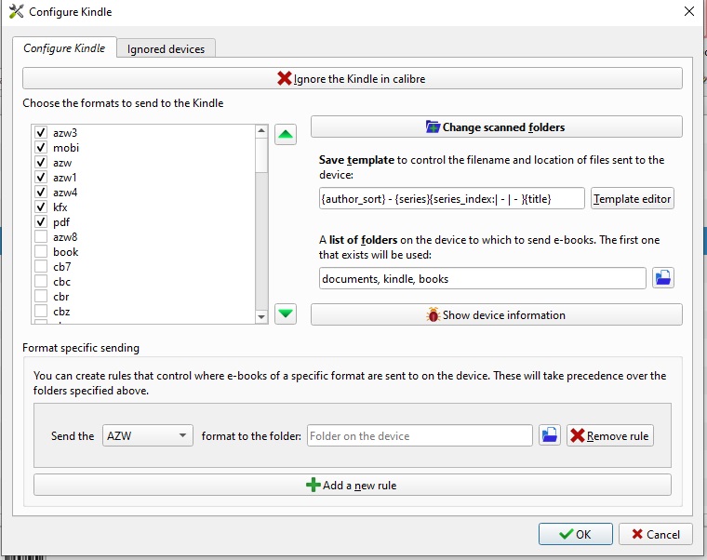Enable the book format checkbox
Image resolution: width=707 pixels, height=560 pixels.
[41, 251]
